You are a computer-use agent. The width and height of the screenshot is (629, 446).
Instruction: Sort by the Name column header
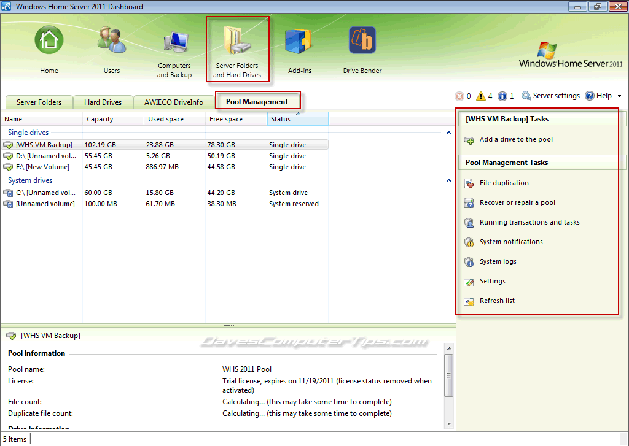pyautogui.click(x=42, y=119)
